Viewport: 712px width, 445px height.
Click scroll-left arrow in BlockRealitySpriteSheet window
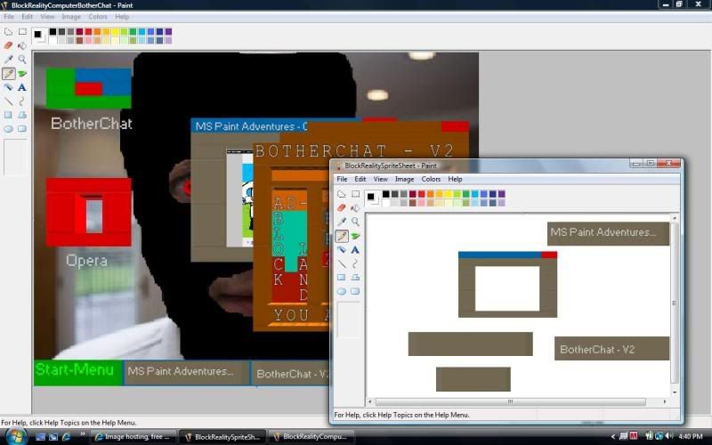pyautogui.click(x=369, y=402)
